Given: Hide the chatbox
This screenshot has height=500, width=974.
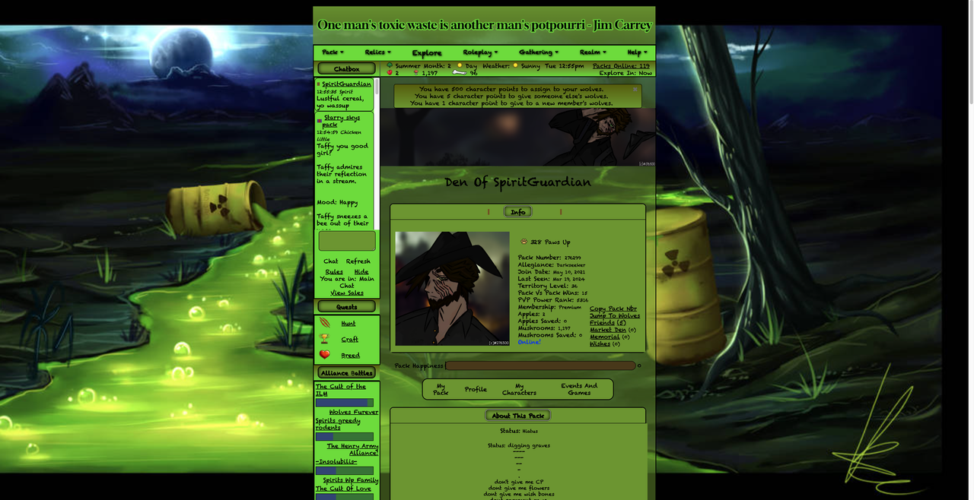Looking at the screenshot, I should [x=361, y=271].
